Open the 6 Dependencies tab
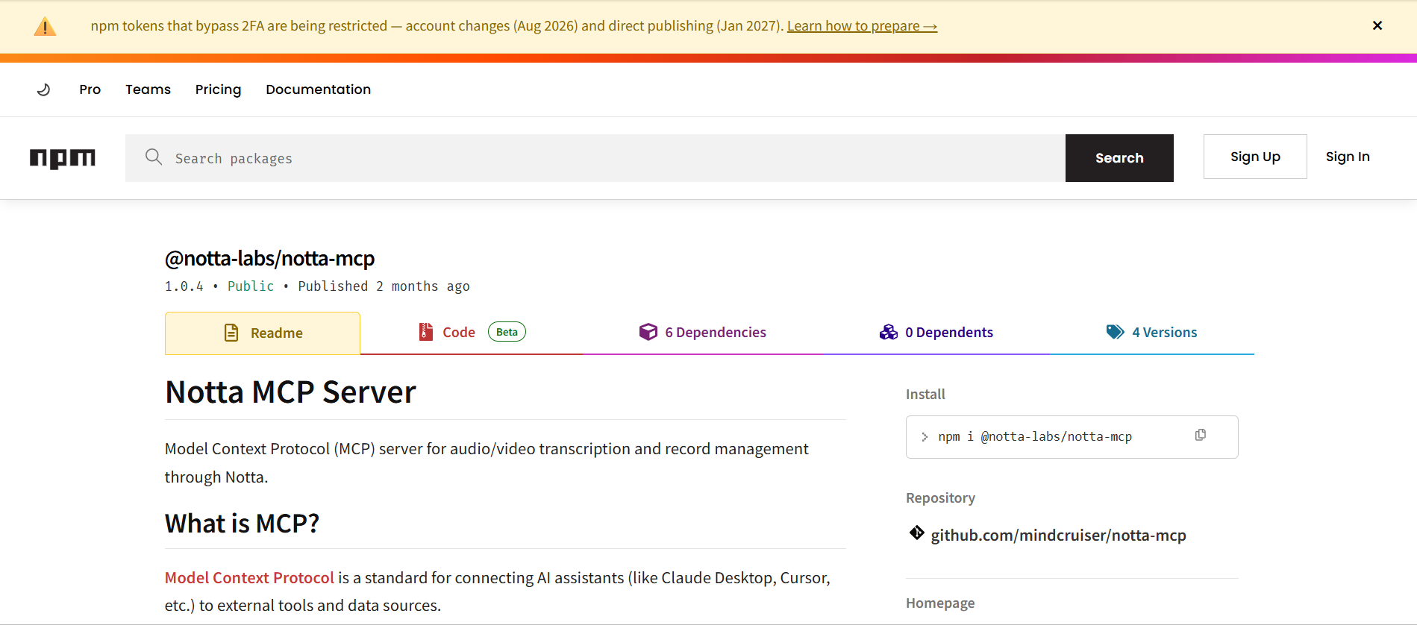Image resolution: width=1417 pixels, height=625 pixels. tap(702, 333)
